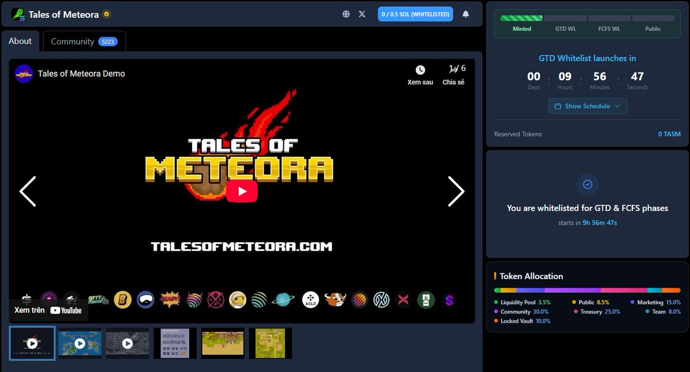Select the first video thumbnail with logo
Image resolution: width=690 pixels, height=372 pixels.
click(32, 343)
